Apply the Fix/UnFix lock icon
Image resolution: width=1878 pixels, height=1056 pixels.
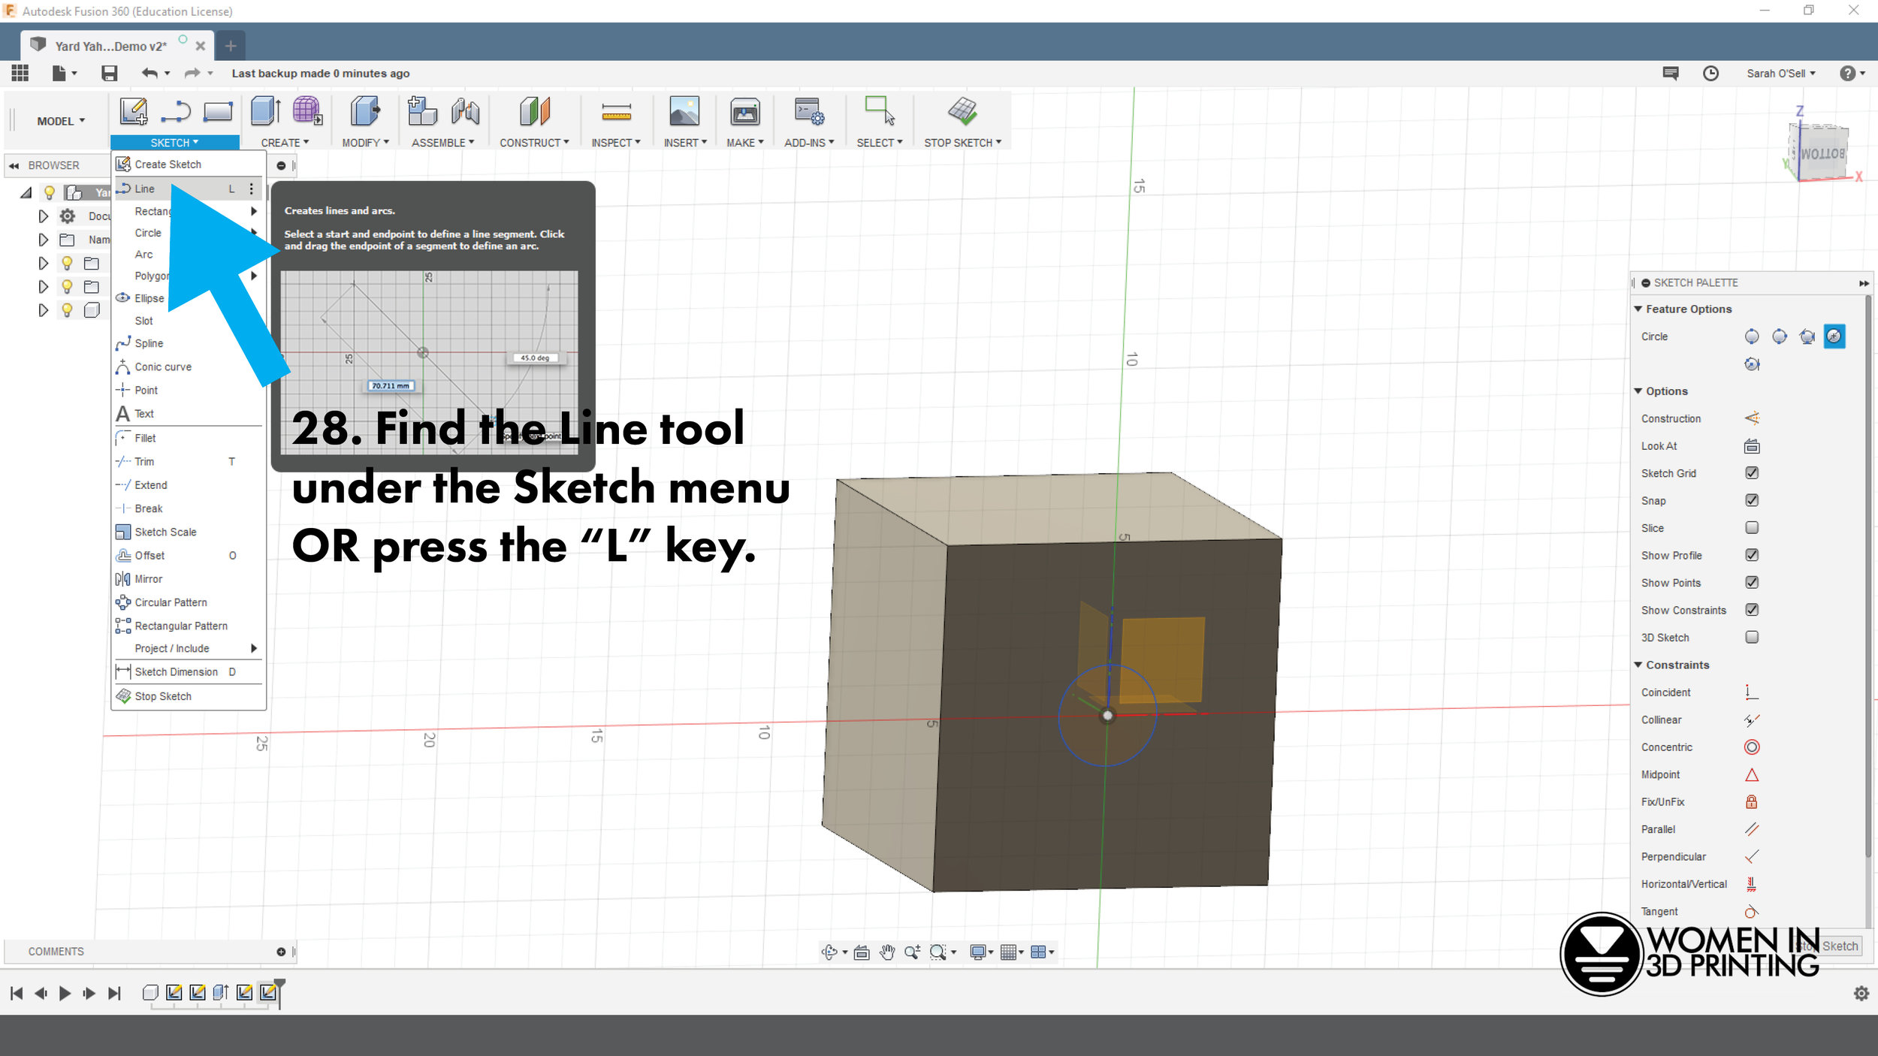(x=1752, y=802)
